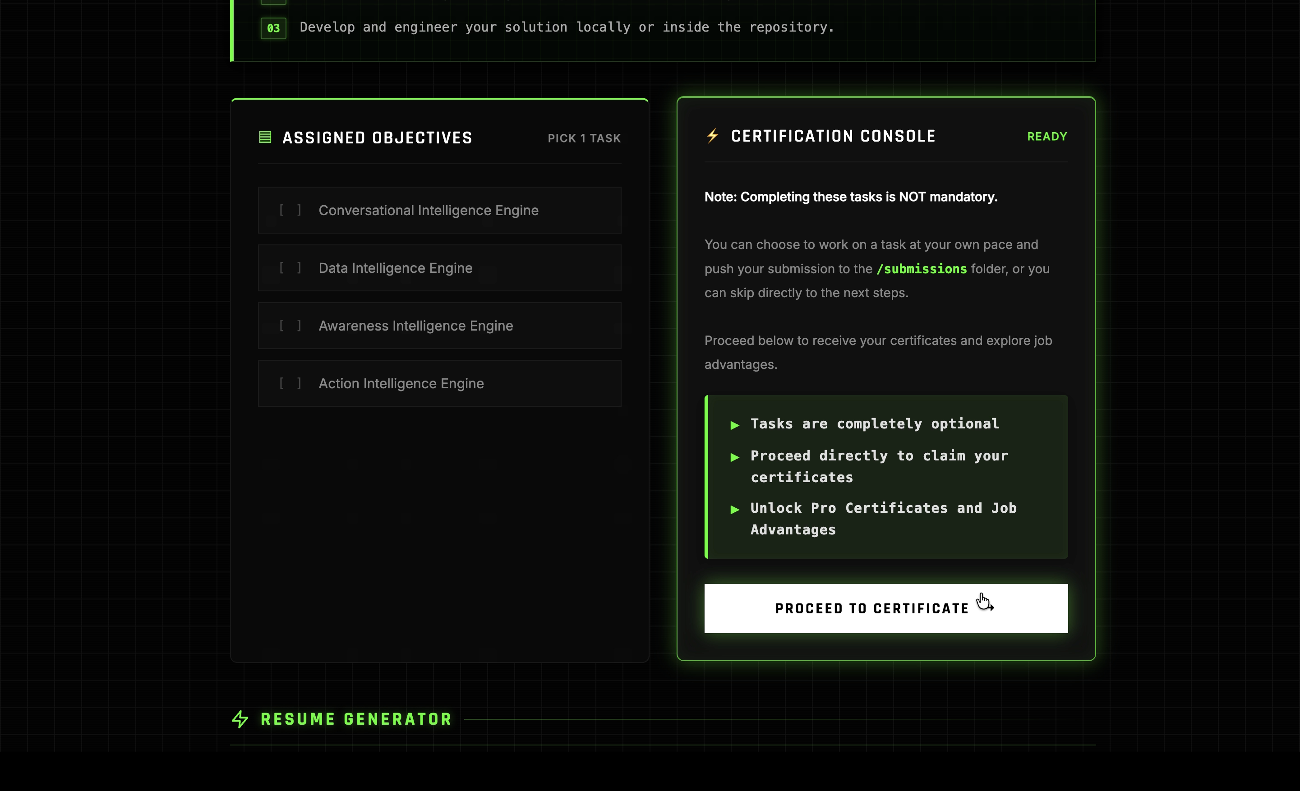This screenshot has height=791, width=1300.
Task: Select the Action Intelligence Engine task label
Action: (401, 383)
